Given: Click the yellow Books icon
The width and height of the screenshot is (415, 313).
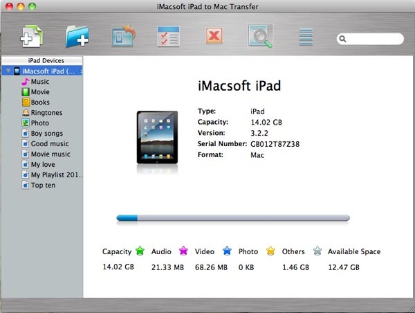Looking at the screenshot, I should pyautogui.click(x=26, y=102).
